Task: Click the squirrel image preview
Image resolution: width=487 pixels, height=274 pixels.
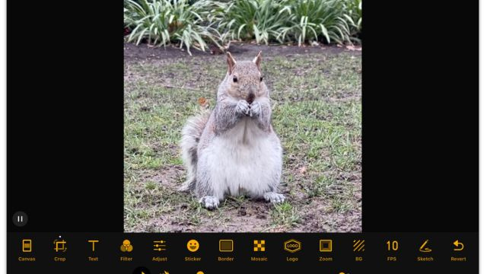Action: coord(243,116)
